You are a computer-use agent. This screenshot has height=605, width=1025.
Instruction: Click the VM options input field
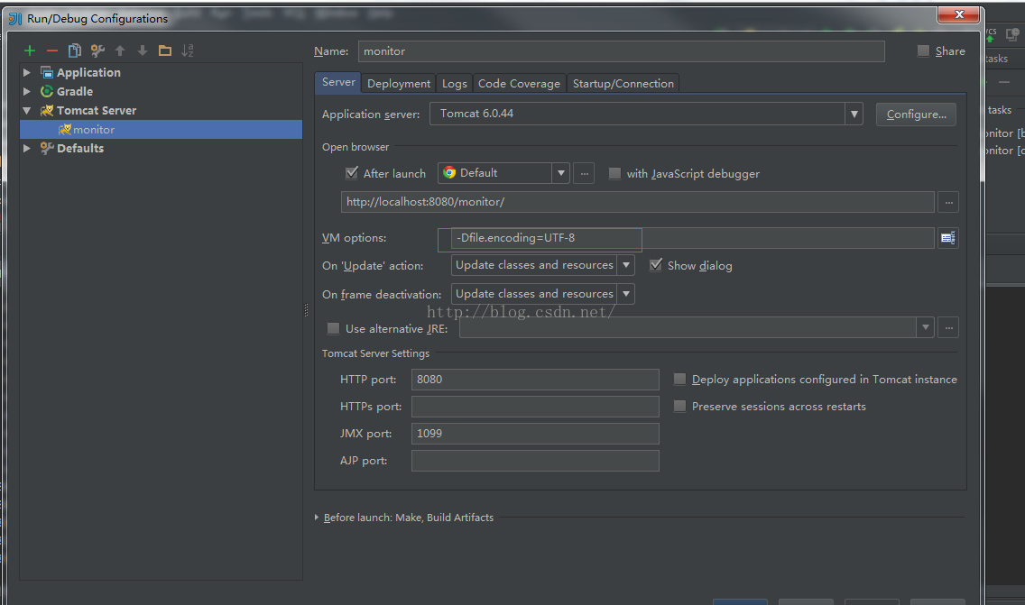[692, 238]
